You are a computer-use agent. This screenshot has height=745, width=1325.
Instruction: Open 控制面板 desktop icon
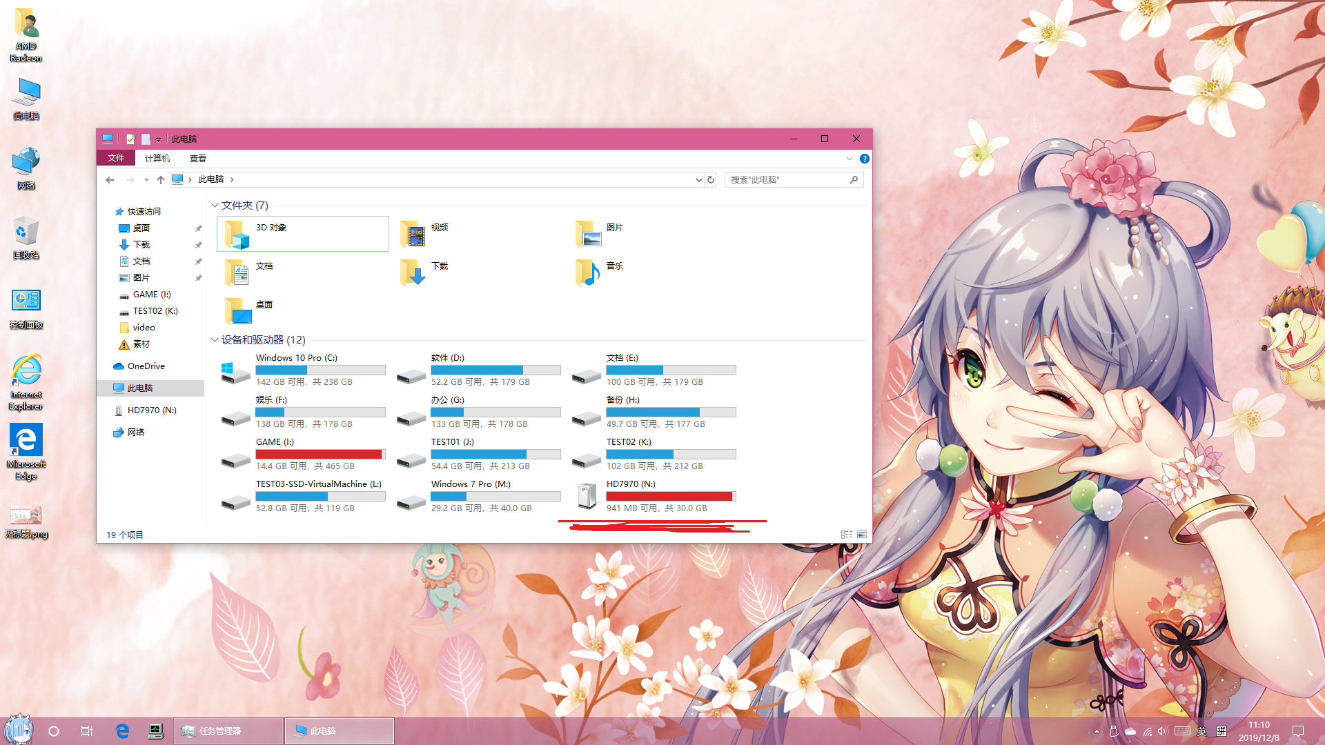(26, 308)
